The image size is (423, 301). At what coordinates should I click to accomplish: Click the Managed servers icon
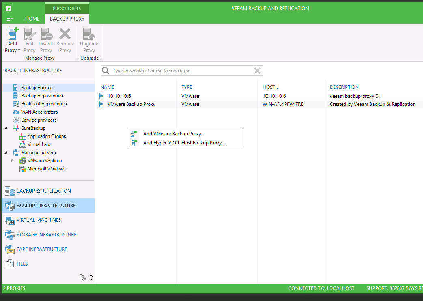16,153
